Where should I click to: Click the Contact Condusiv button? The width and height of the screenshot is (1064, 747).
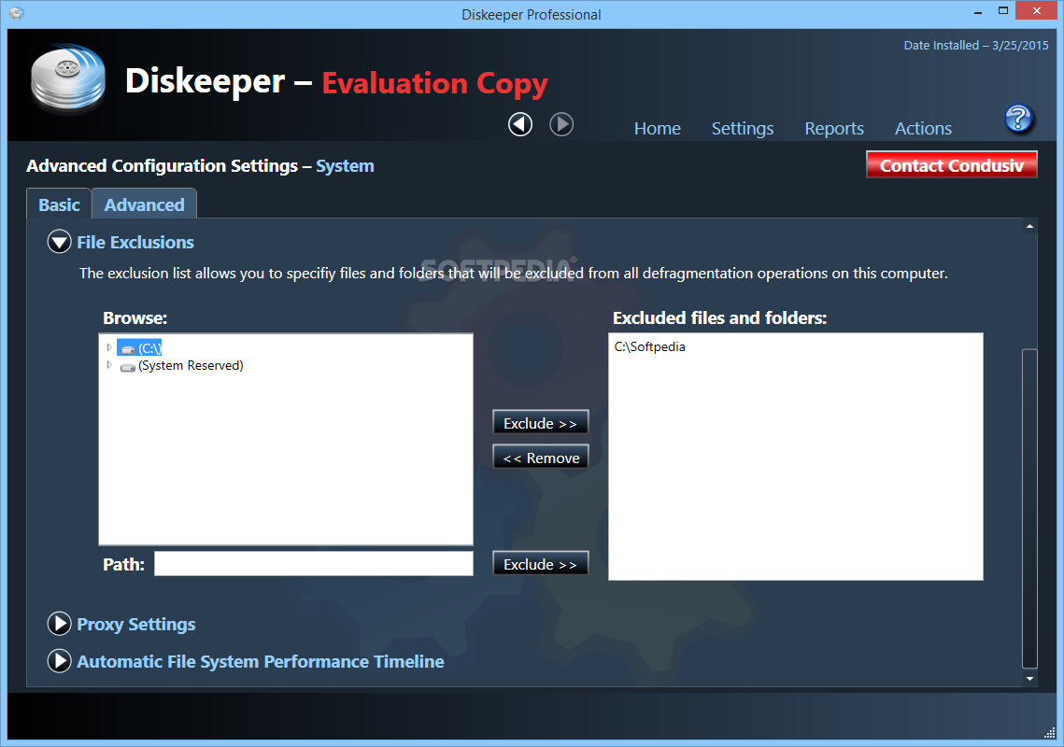(x=951, y=165)
